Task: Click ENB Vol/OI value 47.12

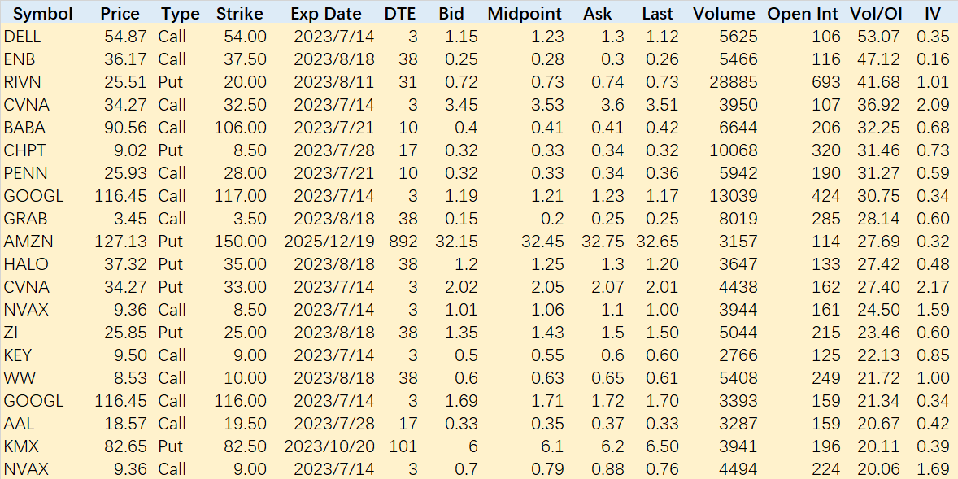Action: [878, 59]
